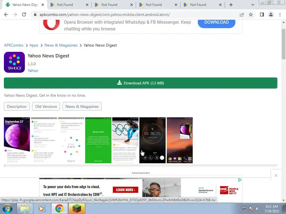
Task: Open the countdown timer screenshot thumbnail
Action: 152,140
